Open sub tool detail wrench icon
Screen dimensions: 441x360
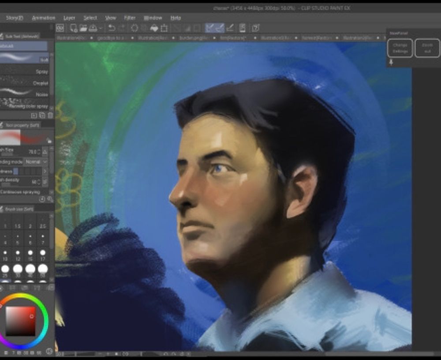[x=50, y=199]
